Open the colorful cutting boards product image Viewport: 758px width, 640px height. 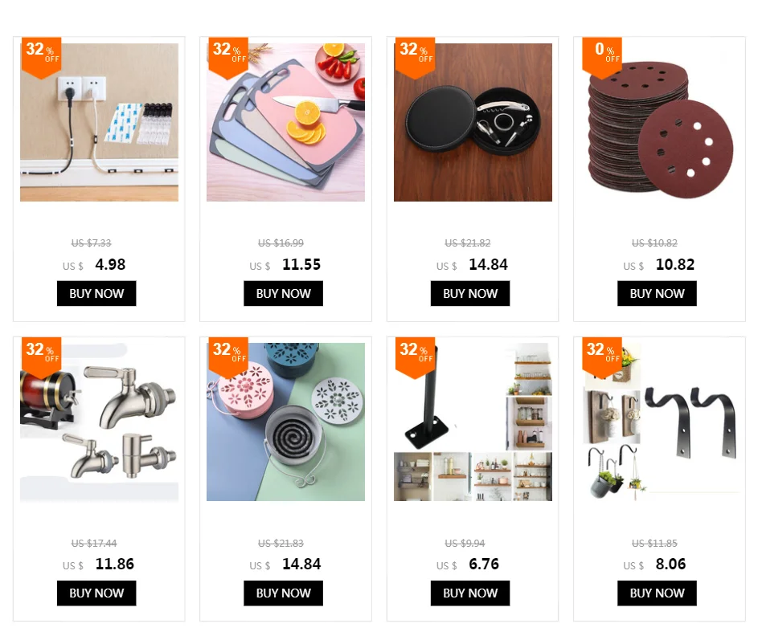coord(285,122)
